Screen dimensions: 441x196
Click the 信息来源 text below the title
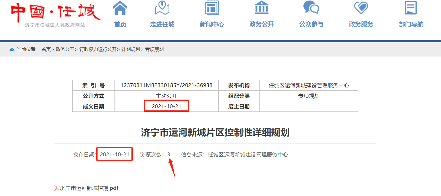(x=235, y=155)
